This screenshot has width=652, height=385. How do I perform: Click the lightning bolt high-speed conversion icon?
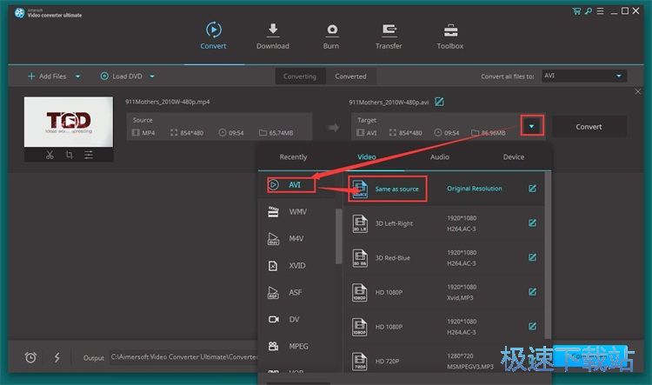click(57, 357)
